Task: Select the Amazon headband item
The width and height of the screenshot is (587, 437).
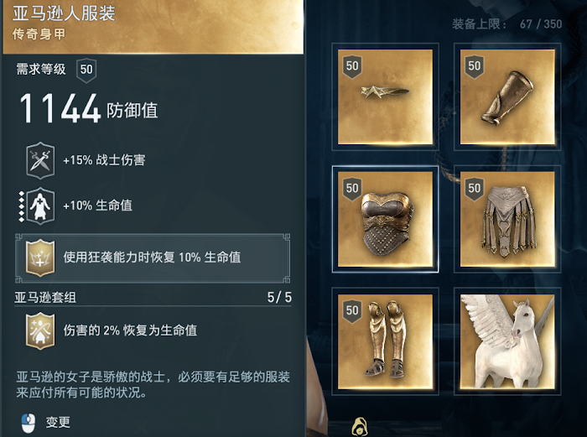Action: (x=385, y=96)
